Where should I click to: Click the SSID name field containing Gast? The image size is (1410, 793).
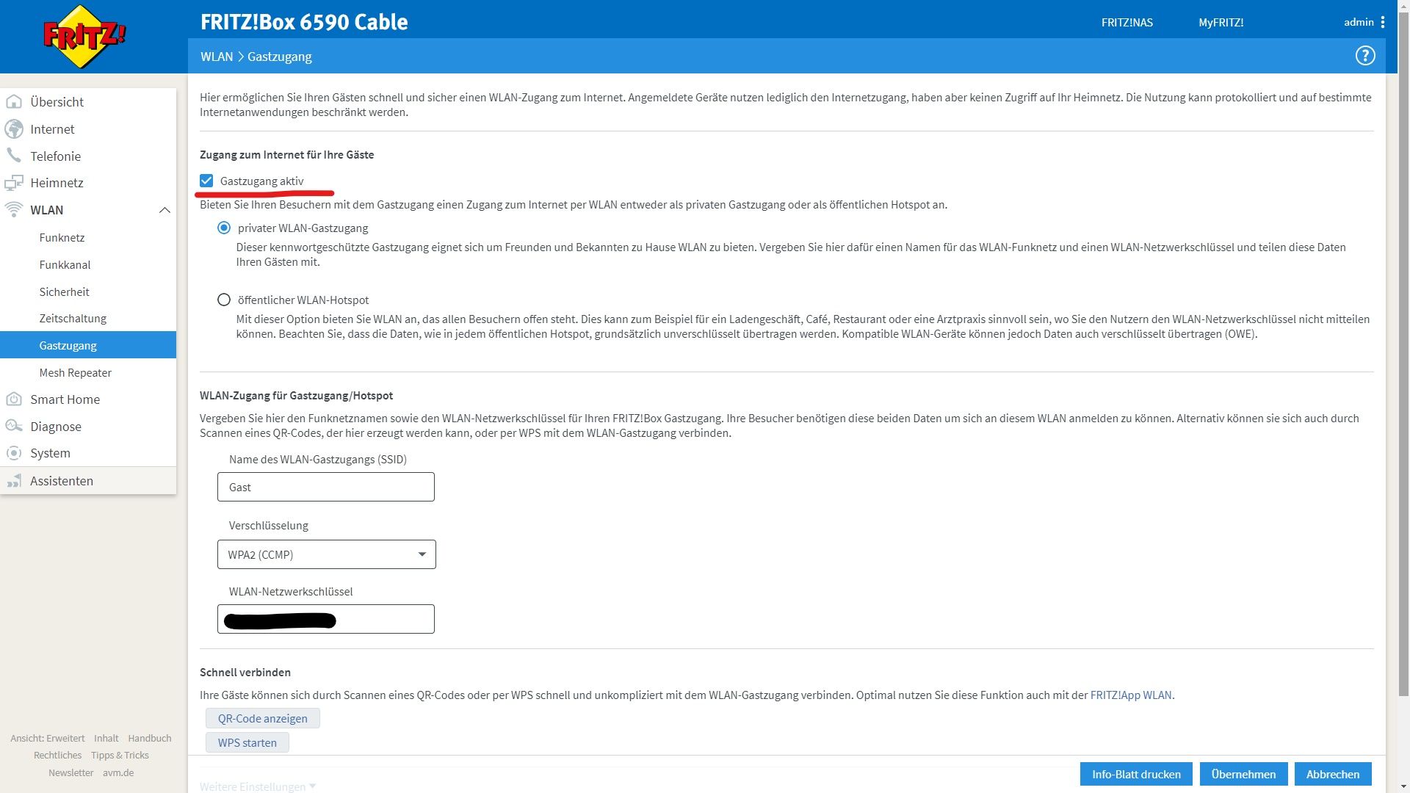pyautogui.click(x=326, y=487)
